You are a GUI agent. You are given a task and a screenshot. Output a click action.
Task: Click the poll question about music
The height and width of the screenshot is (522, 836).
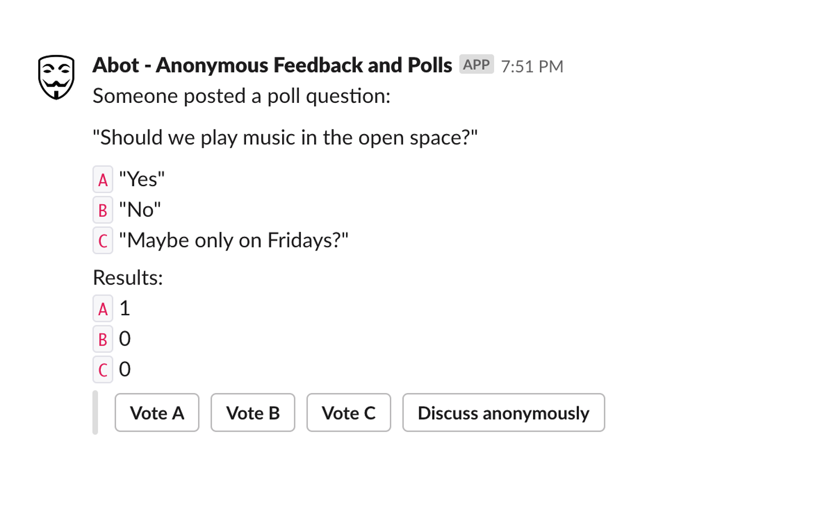pyautogui.click(x=285, y=138)
